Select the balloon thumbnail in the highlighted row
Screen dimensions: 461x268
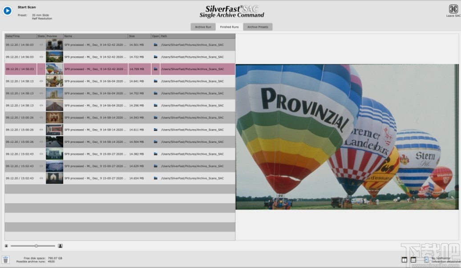coord(54,69)
